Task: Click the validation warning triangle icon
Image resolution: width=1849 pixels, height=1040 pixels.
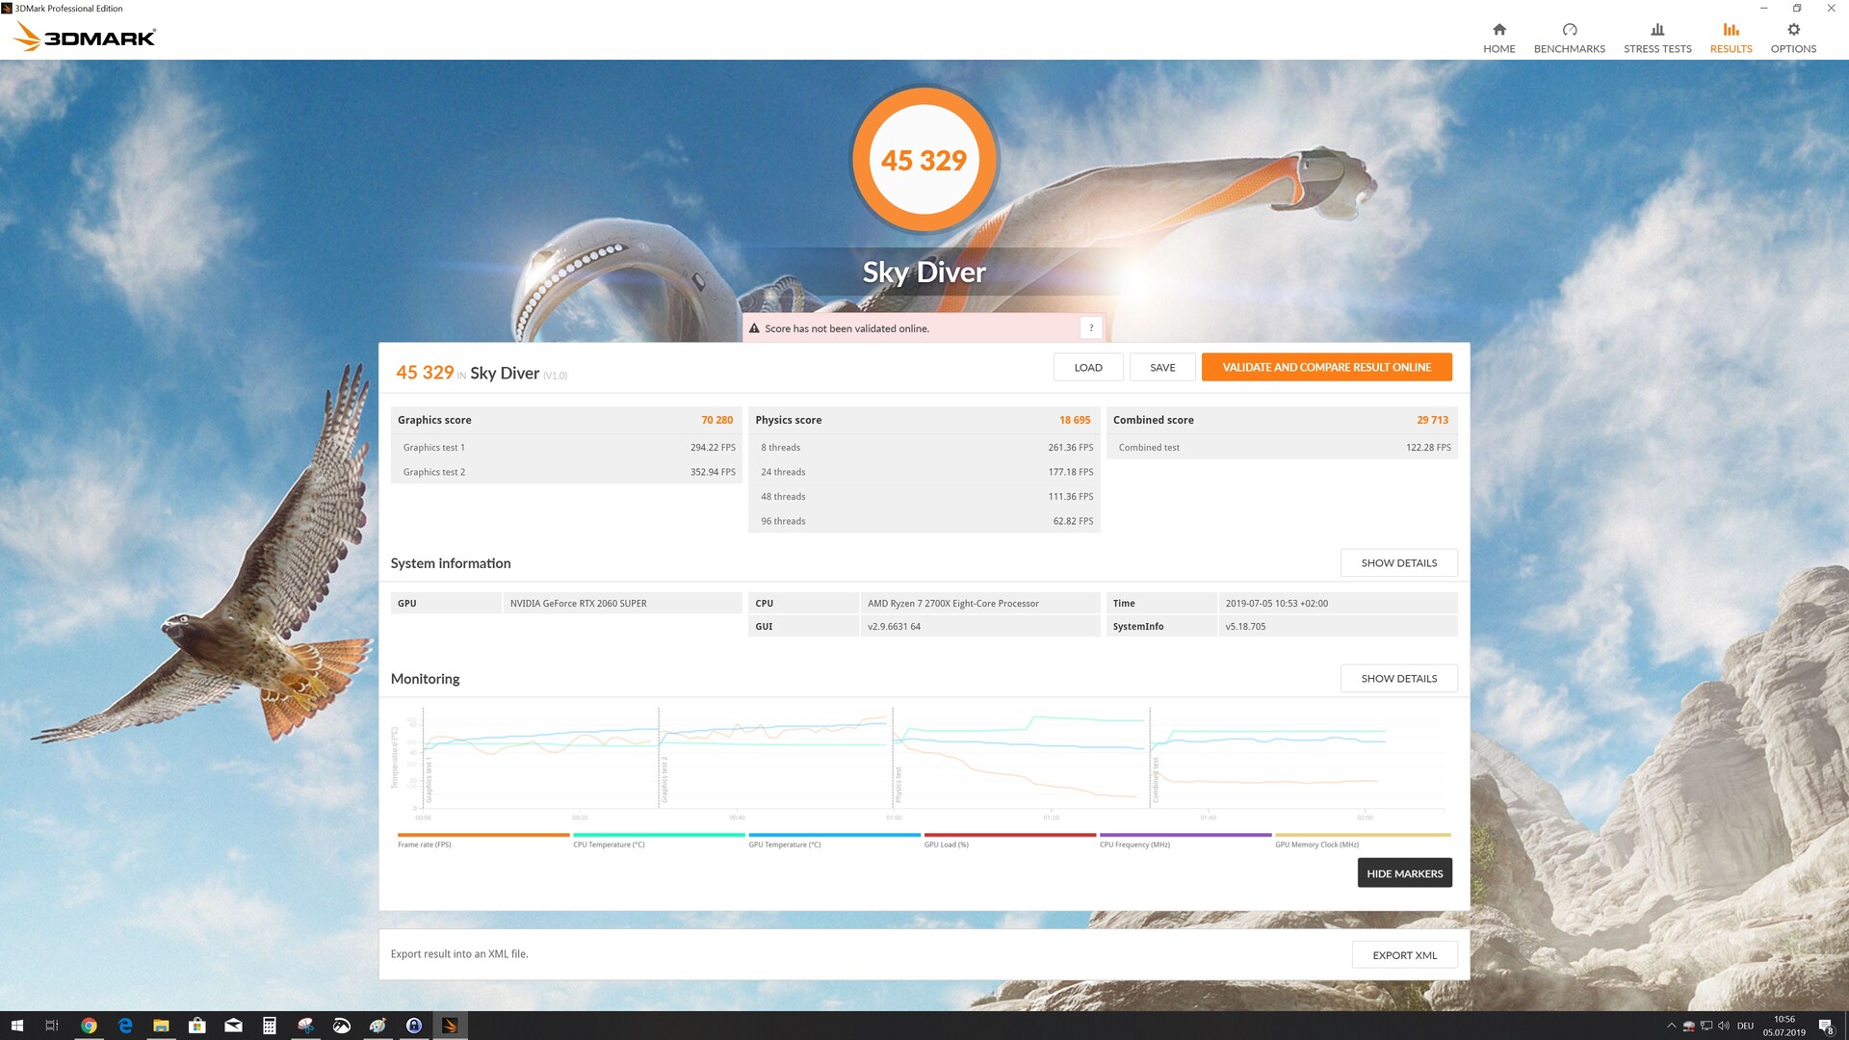Action: coord(754,328)
